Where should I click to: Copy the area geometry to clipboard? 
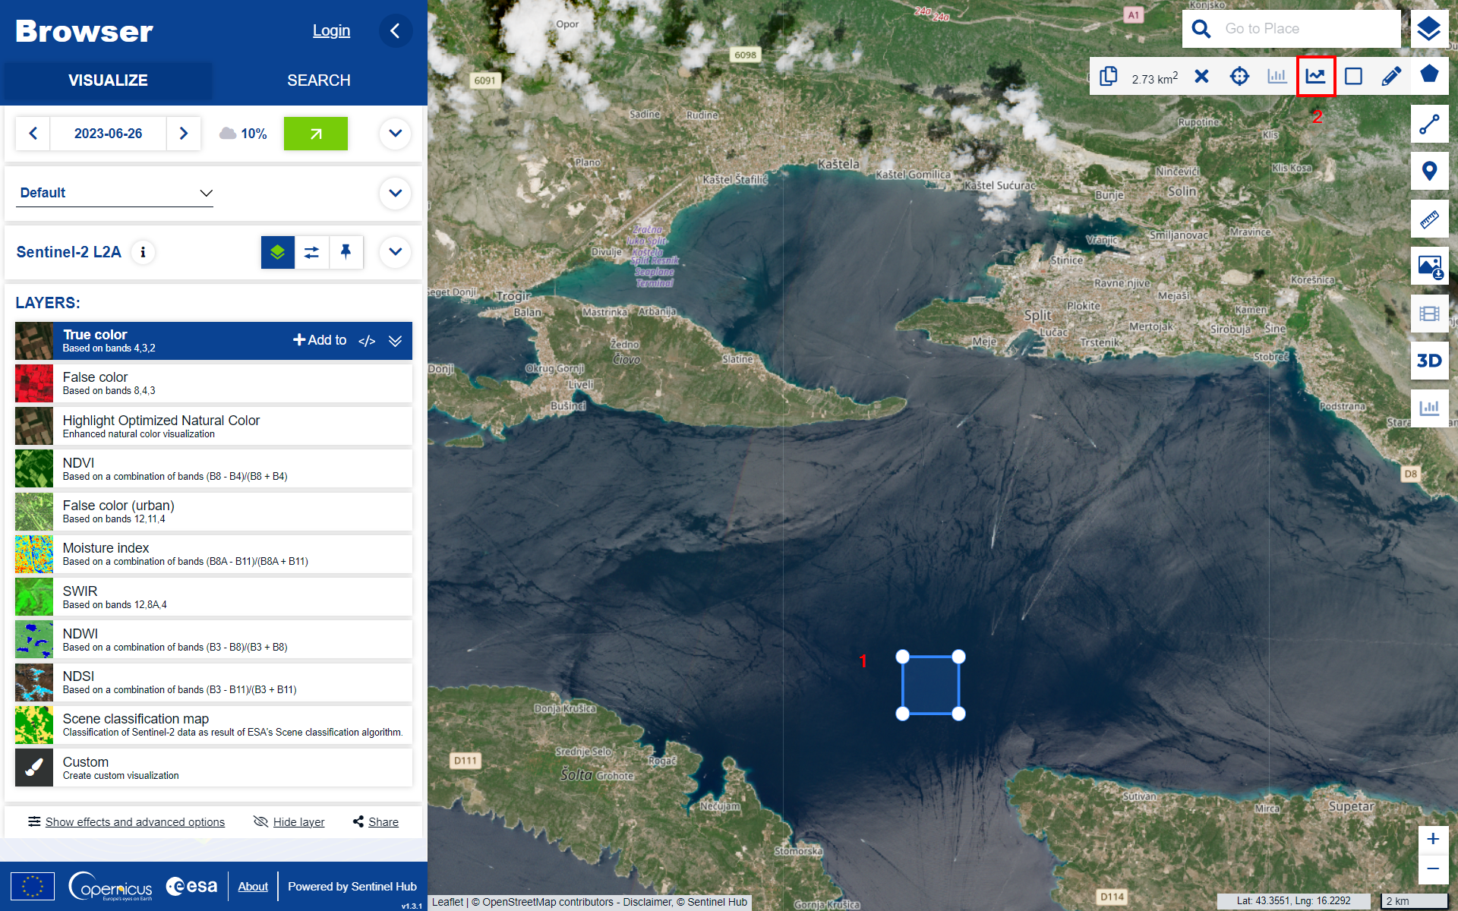coord(1109,76)
